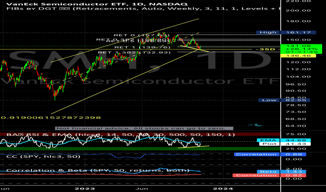Click the green 141.06 current price label
326x192 pixels.
pyautogui.click(x=301, y=49)
